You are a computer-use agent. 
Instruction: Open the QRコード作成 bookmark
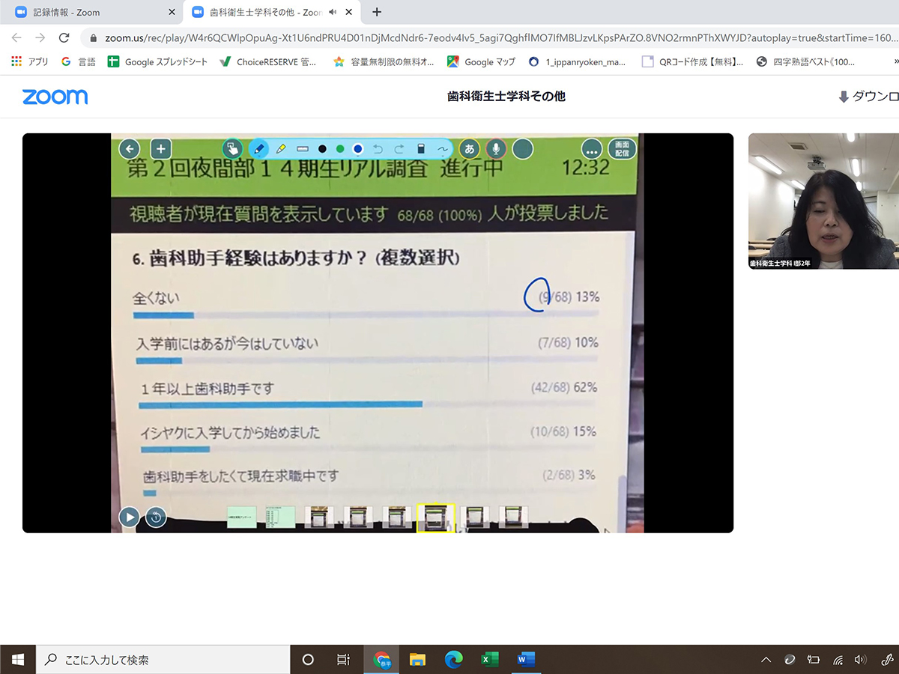tap(694, 62)
